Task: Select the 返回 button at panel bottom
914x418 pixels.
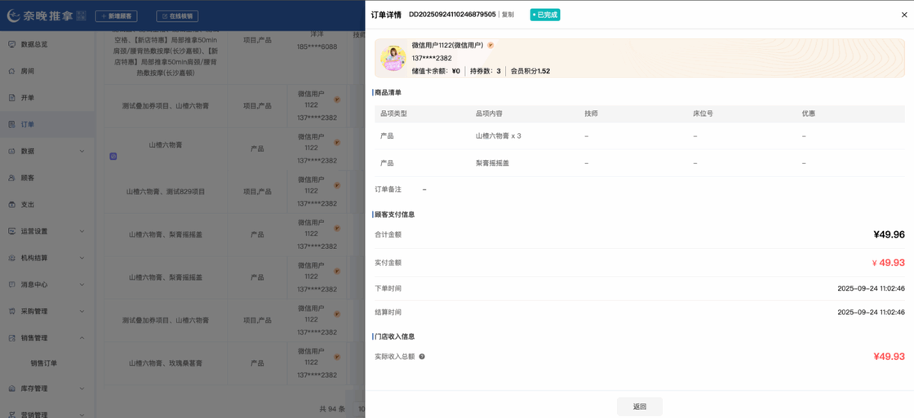Action: (640, 407)
